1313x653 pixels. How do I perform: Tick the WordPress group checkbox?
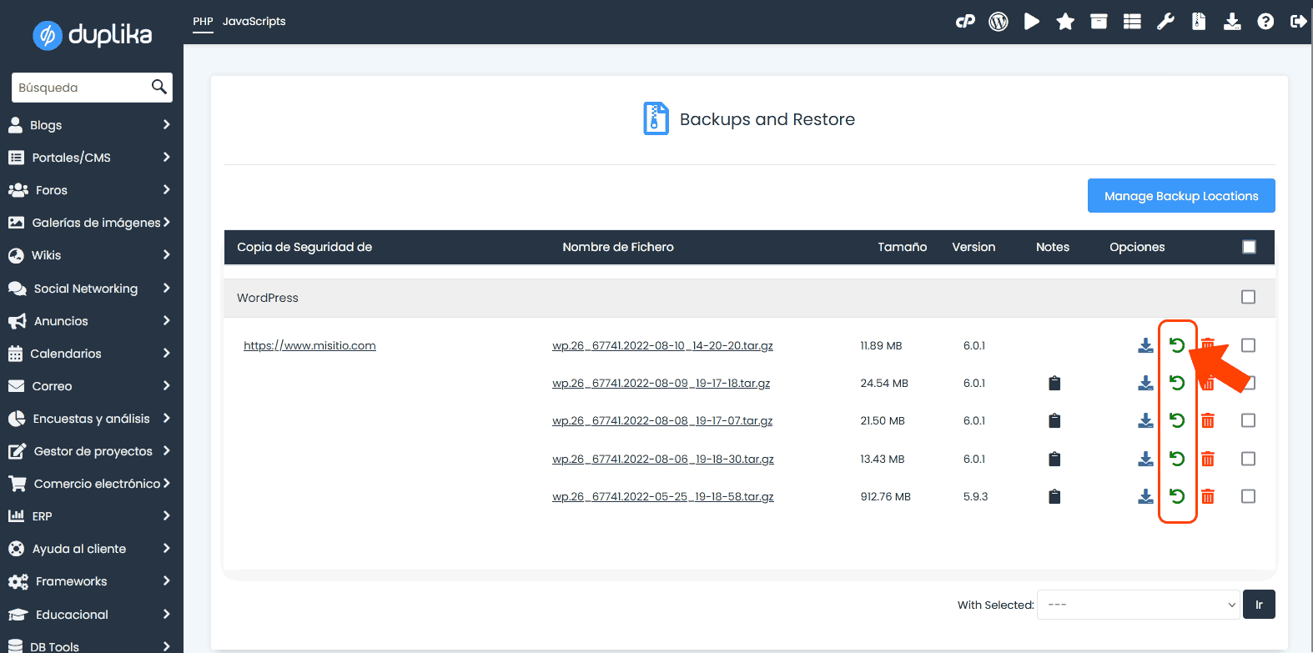pos(1248,298)
